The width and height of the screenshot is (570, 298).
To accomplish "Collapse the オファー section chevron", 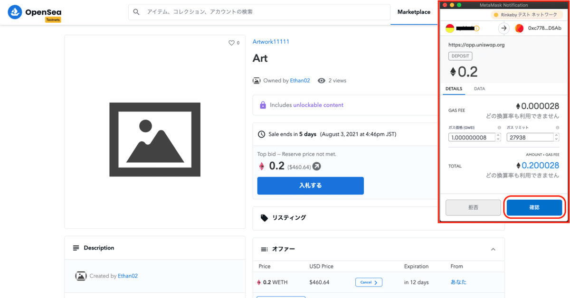I will [x=493, y=249].
